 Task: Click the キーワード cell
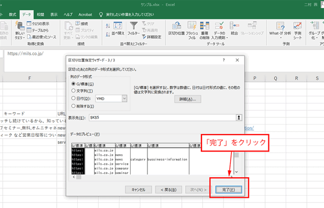[x=30, y=114]
